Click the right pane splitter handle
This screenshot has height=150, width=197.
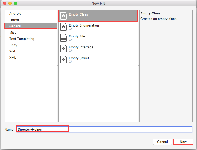pyautogui.click(x=138, y=66)
